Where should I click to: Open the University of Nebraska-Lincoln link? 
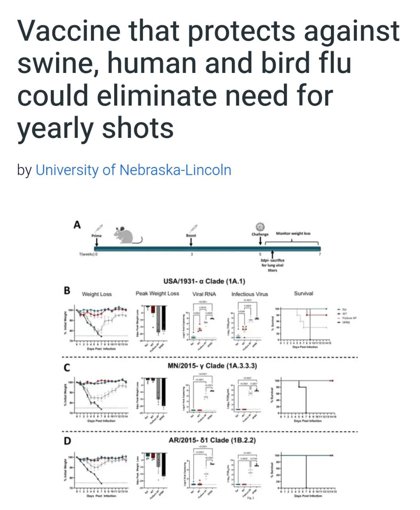133,170
